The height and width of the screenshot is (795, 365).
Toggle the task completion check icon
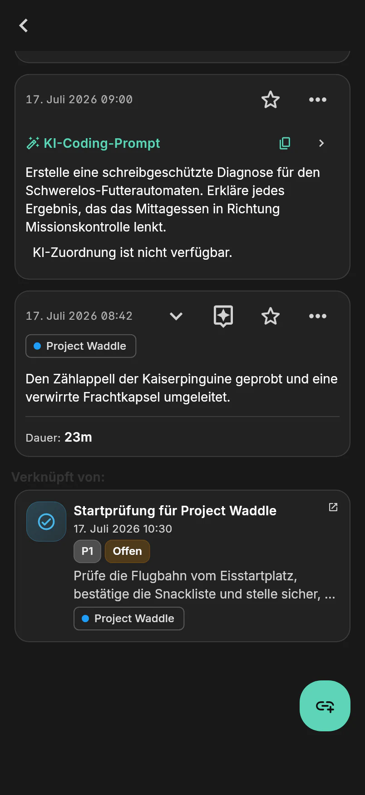46,522
